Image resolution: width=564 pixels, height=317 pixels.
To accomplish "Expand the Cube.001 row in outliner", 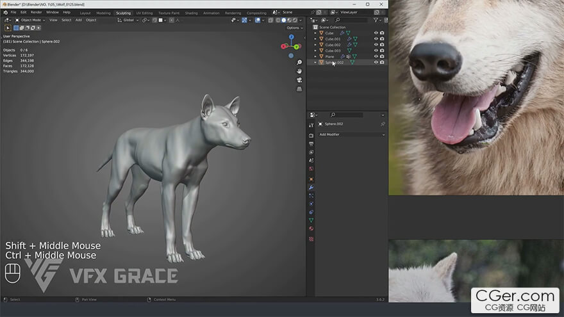I will 315,39.
